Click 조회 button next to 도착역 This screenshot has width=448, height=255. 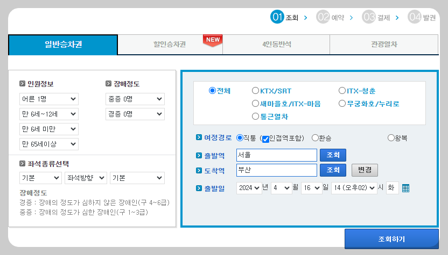tap(333, 170)
